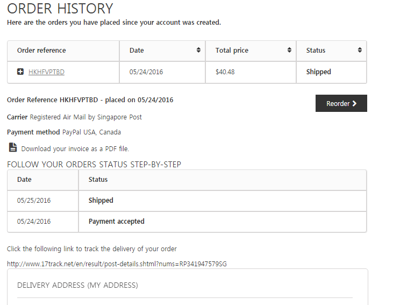Click the Shipped status in order row
This screenshot has height=305, width=393.
[x=319, y=72]
